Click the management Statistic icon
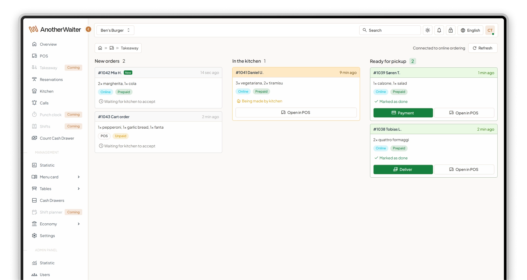 34,165
